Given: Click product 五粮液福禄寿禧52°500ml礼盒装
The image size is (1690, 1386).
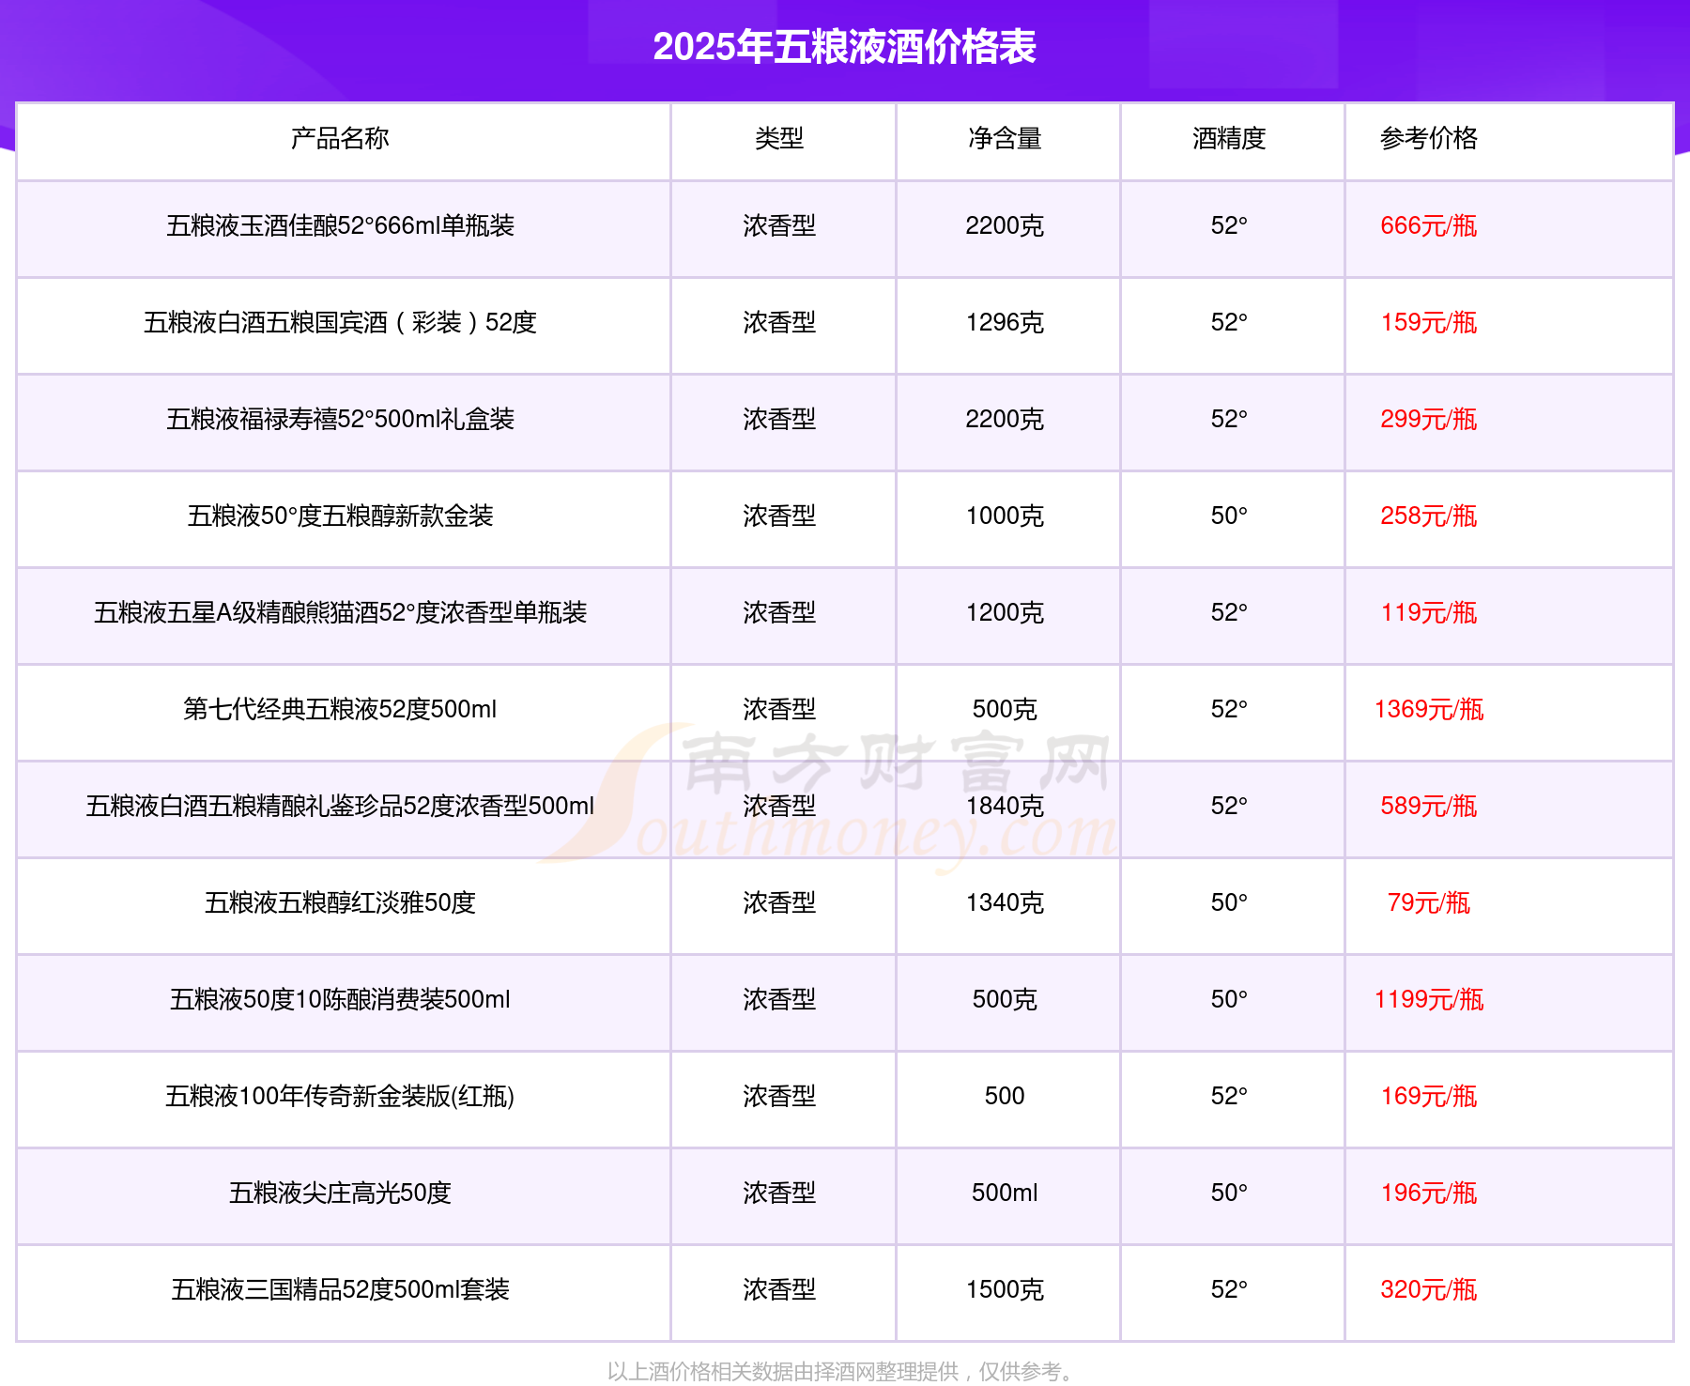Looking at the screenshot, I should [x=340, y=419].
